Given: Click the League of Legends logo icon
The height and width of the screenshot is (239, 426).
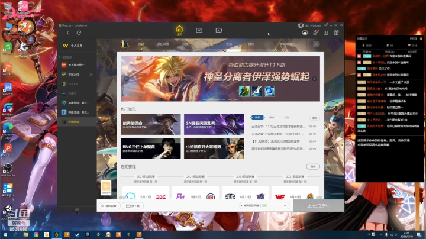Looking at the screenshot, I should pos(124,44).
